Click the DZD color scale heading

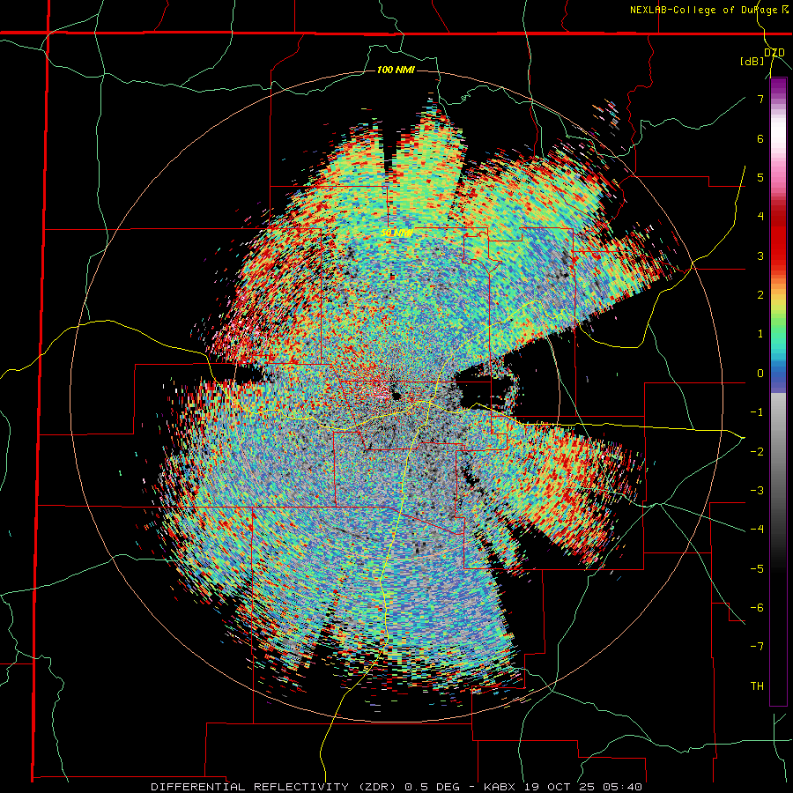774,53
